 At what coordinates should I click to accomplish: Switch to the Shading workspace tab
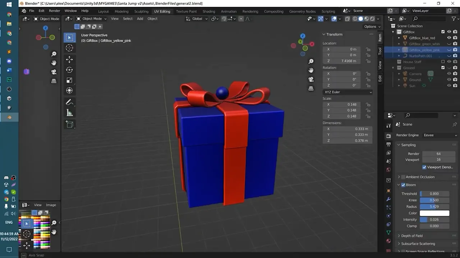pyautogui.click(x=208, y=11)
